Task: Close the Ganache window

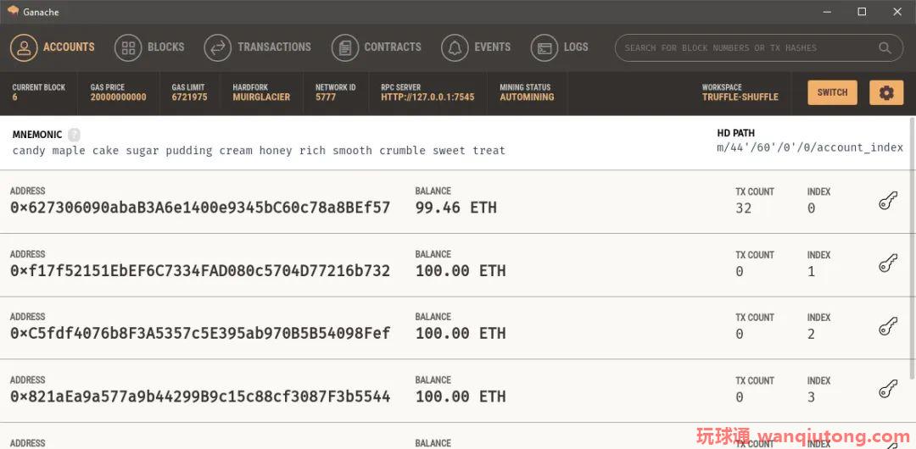Action: click(x=897, y=12)
